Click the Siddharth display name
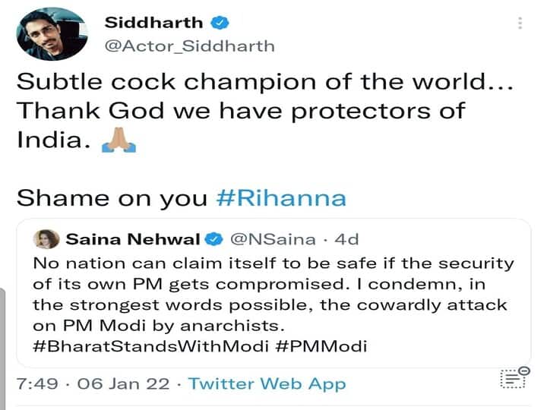547x410 pixels. coord(153,23)
